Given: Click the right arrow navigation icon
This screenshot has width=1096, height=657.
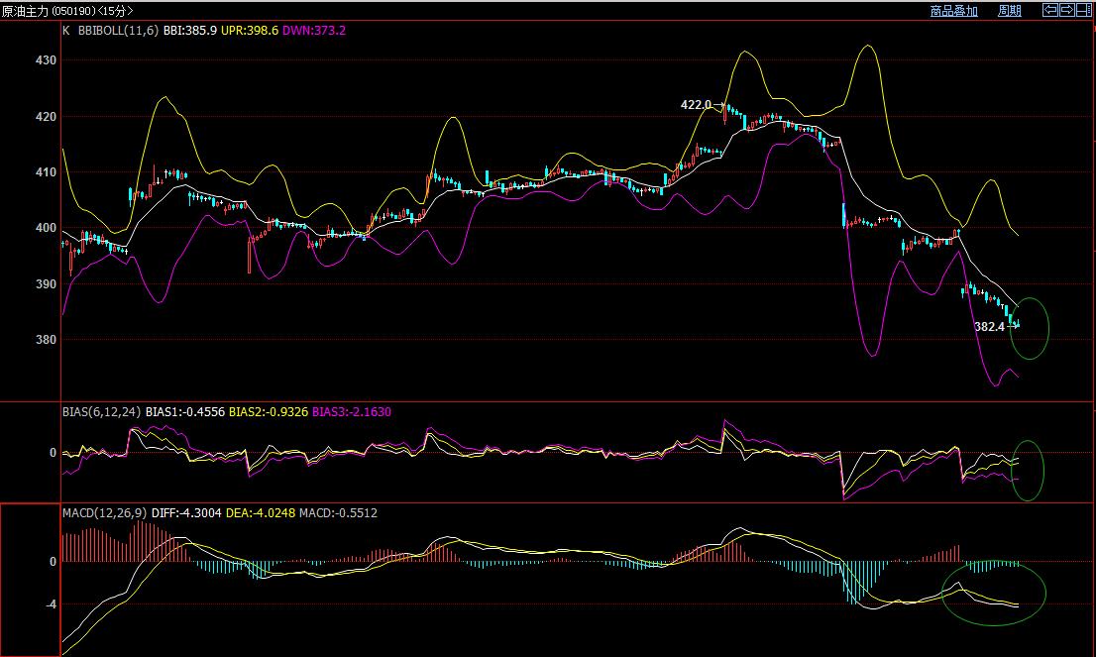Looking at the screenshot, I should pyautogui.click(x=1067, y=11).
